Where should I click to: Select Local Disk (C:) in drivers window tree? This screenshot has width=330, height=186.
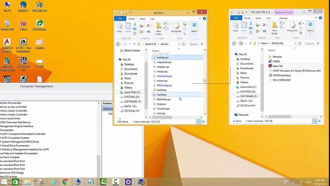[x=132, y=92]
